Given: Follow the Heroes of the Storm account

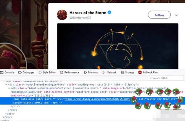Looking at the screenshot, I should [x=159, y=15].
